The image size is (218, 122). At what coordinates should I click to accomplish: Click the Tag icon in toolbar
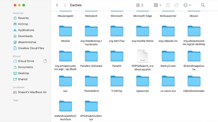[x=176, y=5]
